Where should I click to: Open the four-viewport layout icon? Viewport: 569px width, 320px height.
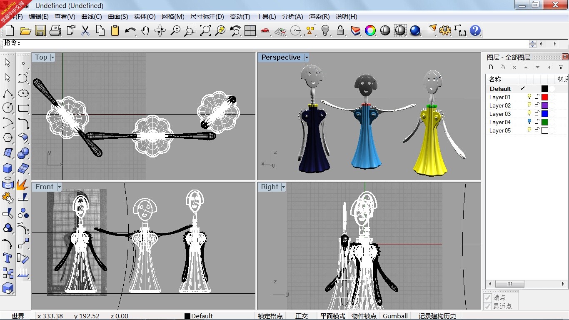tap(250, 30)
